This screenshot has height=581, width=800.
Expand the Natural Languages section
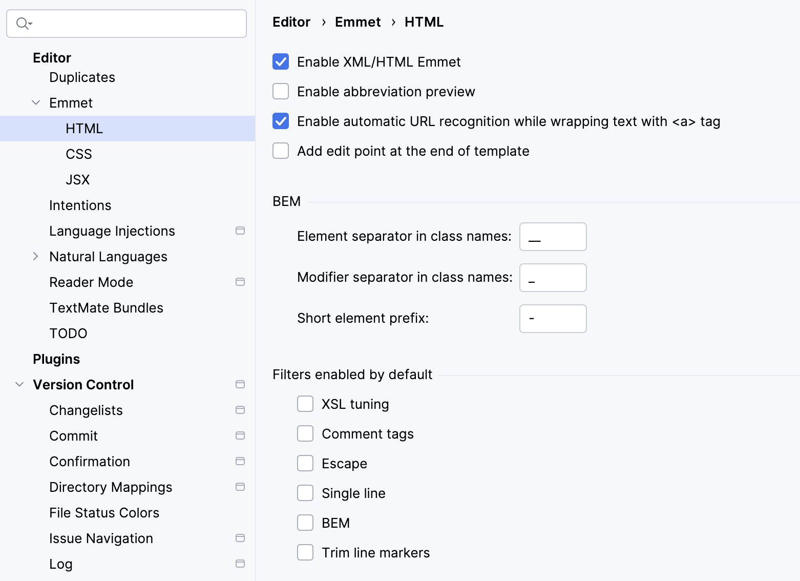pos(36,256)
